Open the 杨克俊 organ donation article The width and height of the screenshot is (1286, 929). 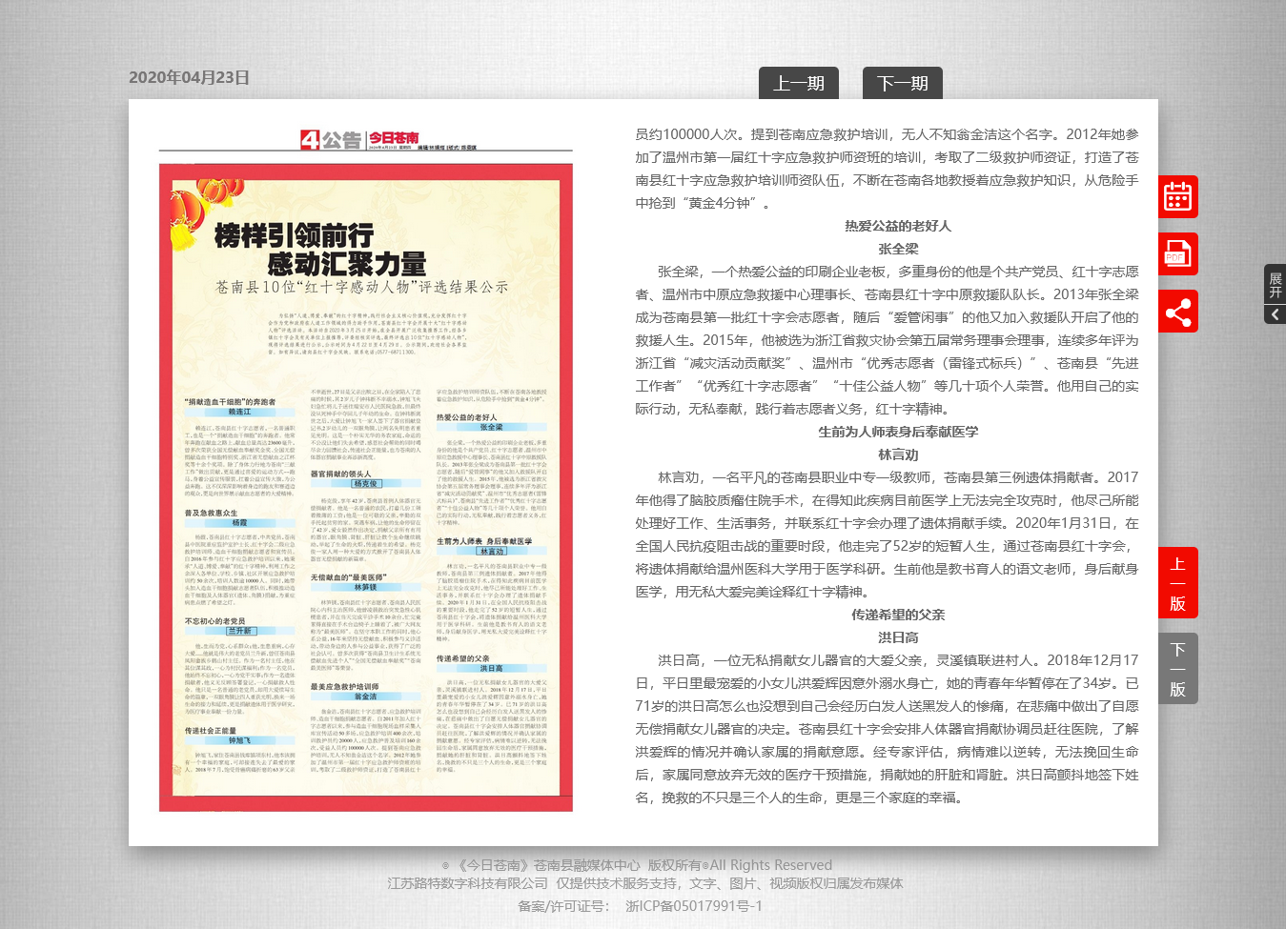coord(365,484)
